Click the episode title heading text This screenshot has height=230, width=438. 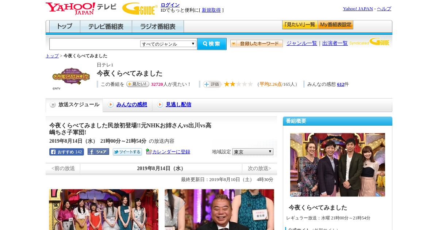click(x=130, y=129)
